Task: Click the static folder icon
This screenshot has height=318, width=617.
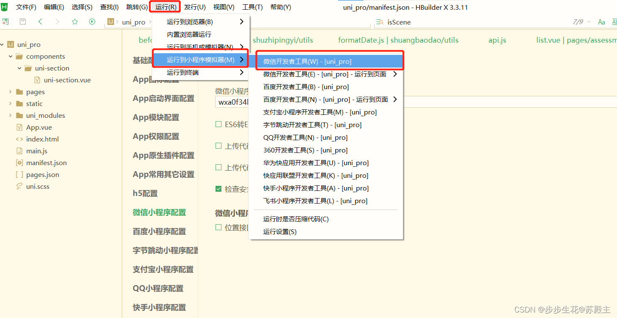Action: pos(19,103)
